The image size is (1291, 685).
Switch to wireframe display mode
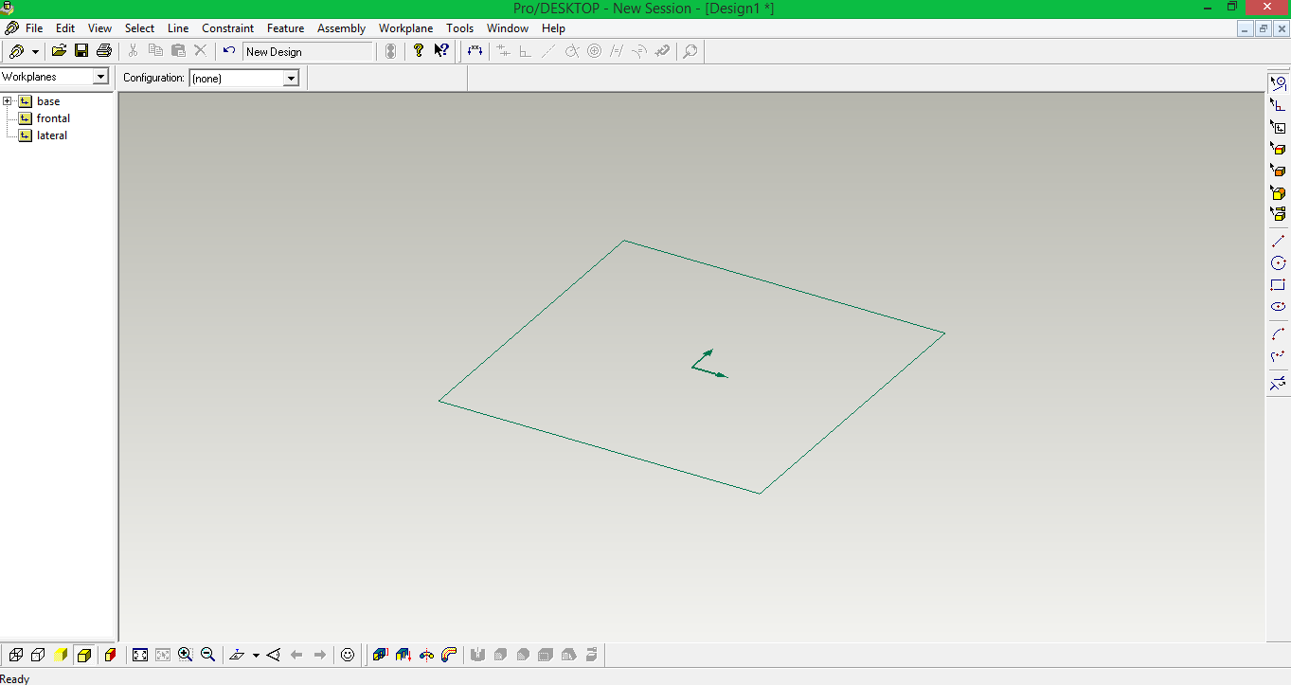pos(16,655)
